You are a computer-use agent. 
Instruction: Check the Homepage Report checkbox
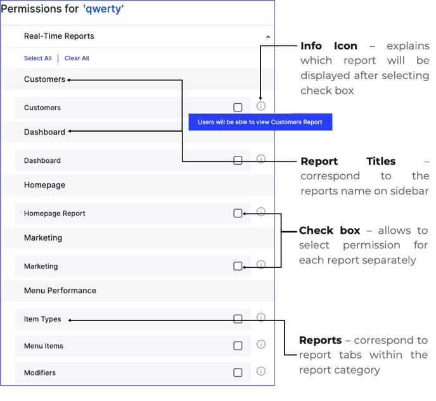click(238, 213)
